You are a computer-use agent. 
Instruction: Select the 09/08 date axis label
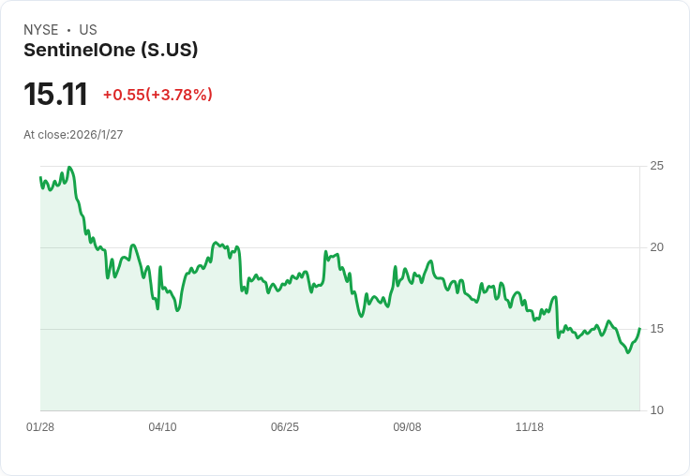click(407, 427)
